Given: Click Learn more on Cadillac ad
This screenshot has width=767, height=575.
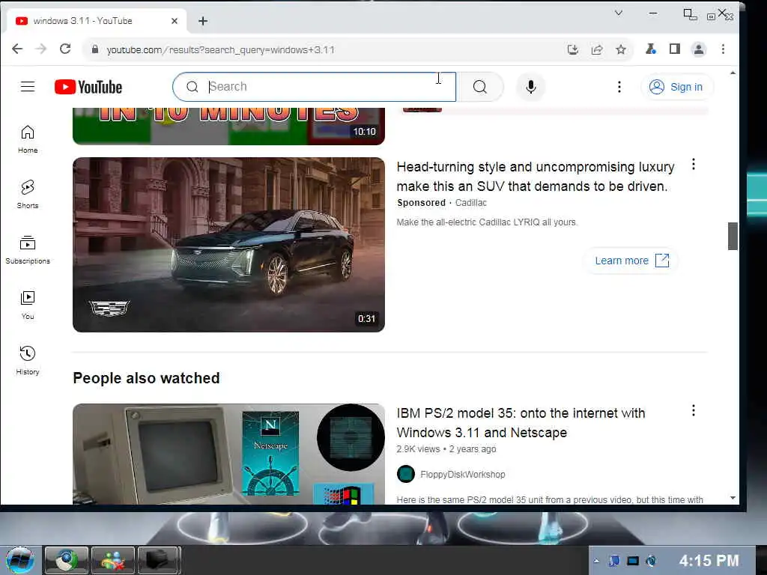Looking at the screenshot, I should [631, 261].
